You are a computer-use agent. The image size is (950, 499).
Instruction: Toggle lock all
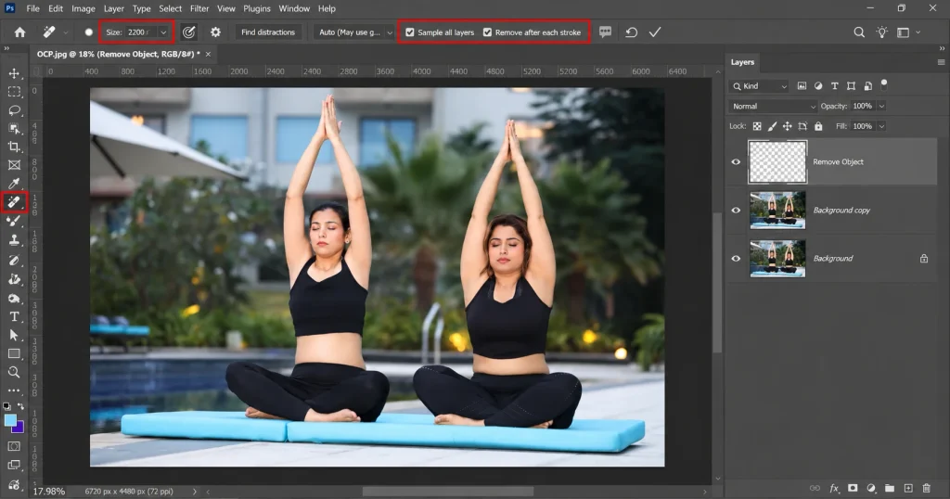click(x=818, y=126)
